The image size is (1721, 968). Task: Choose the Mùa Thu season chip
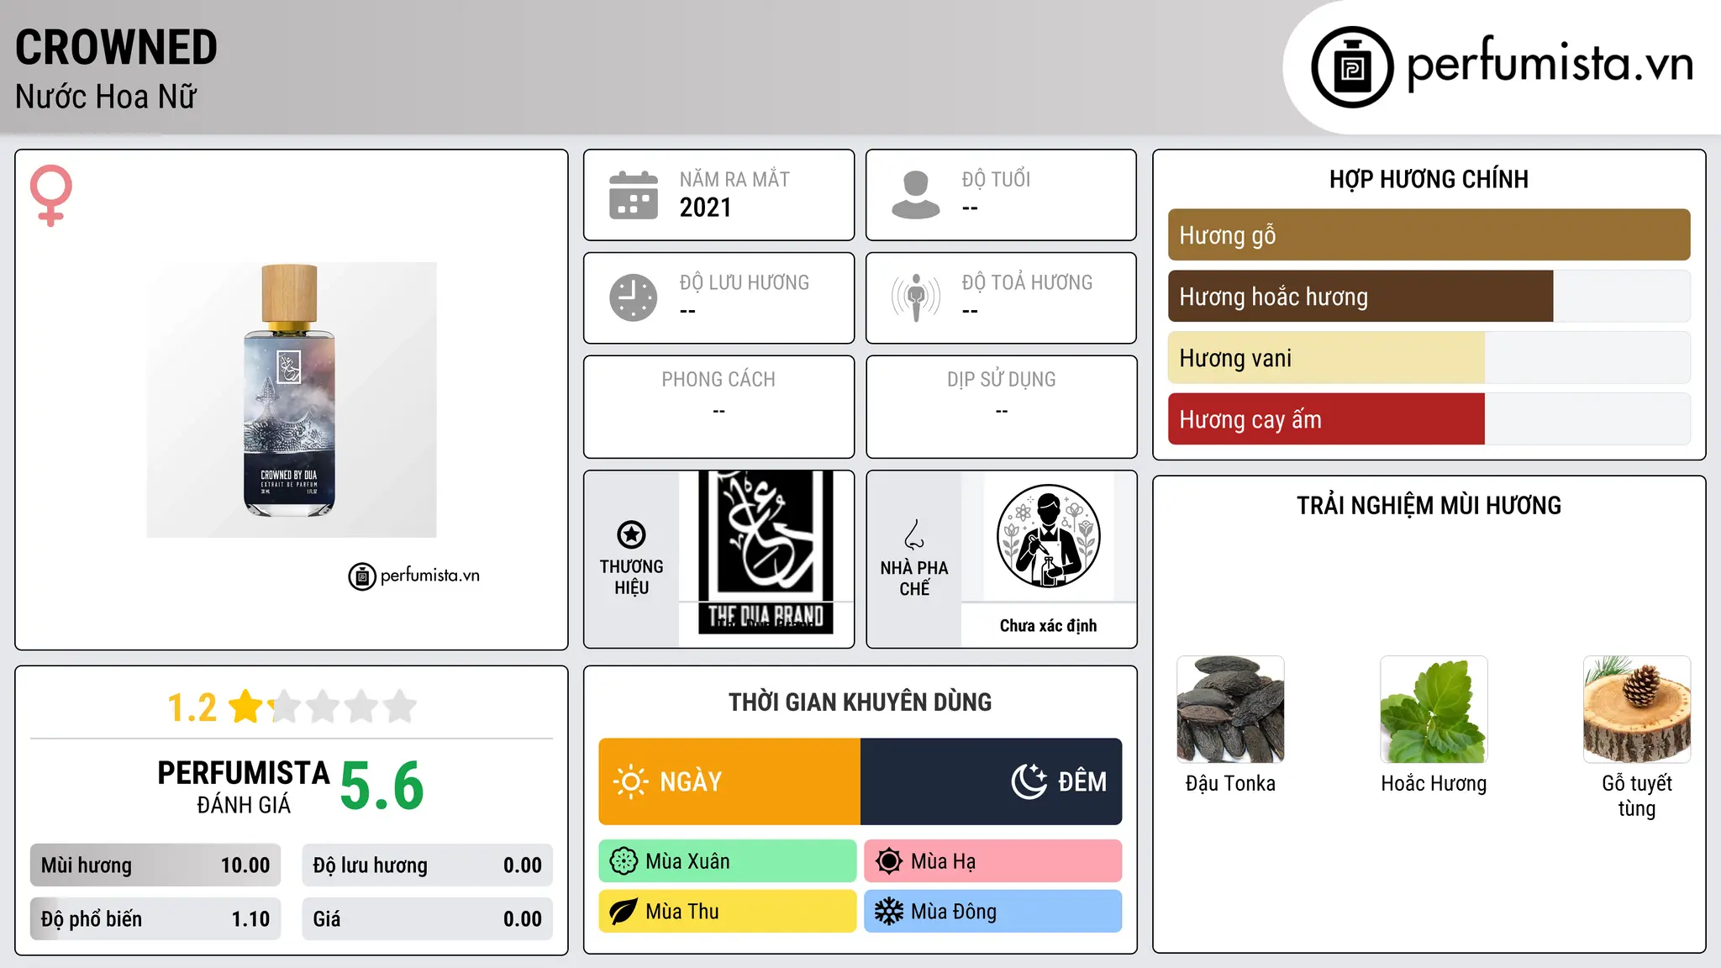[728, 912]
